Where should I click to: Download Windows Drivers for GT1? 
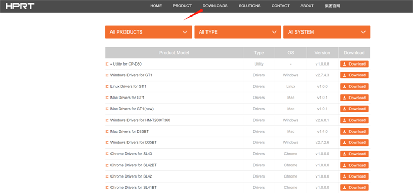click(354, 75)
